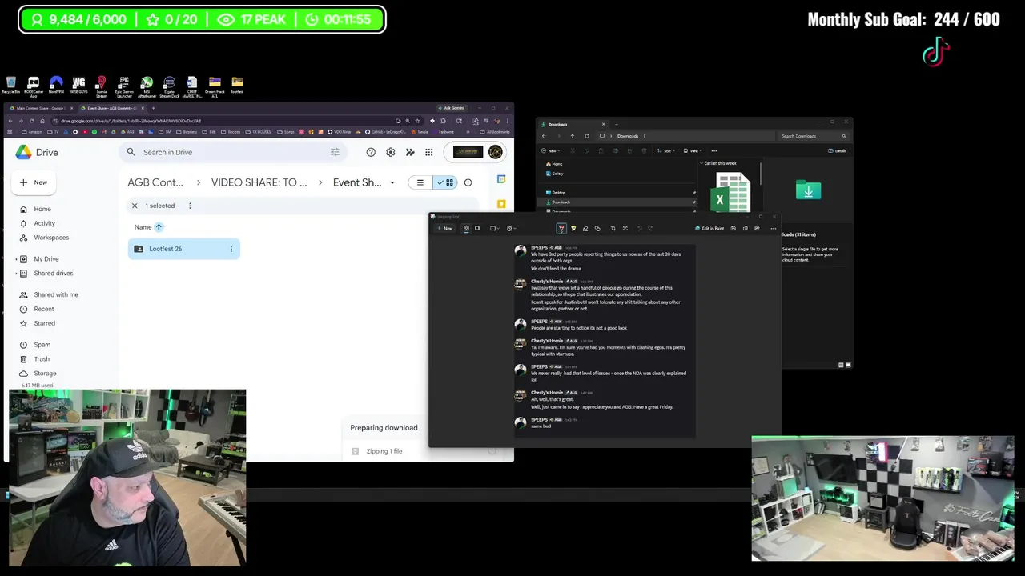
Task: Click Edit in Paint button
Action: [709, 228]
